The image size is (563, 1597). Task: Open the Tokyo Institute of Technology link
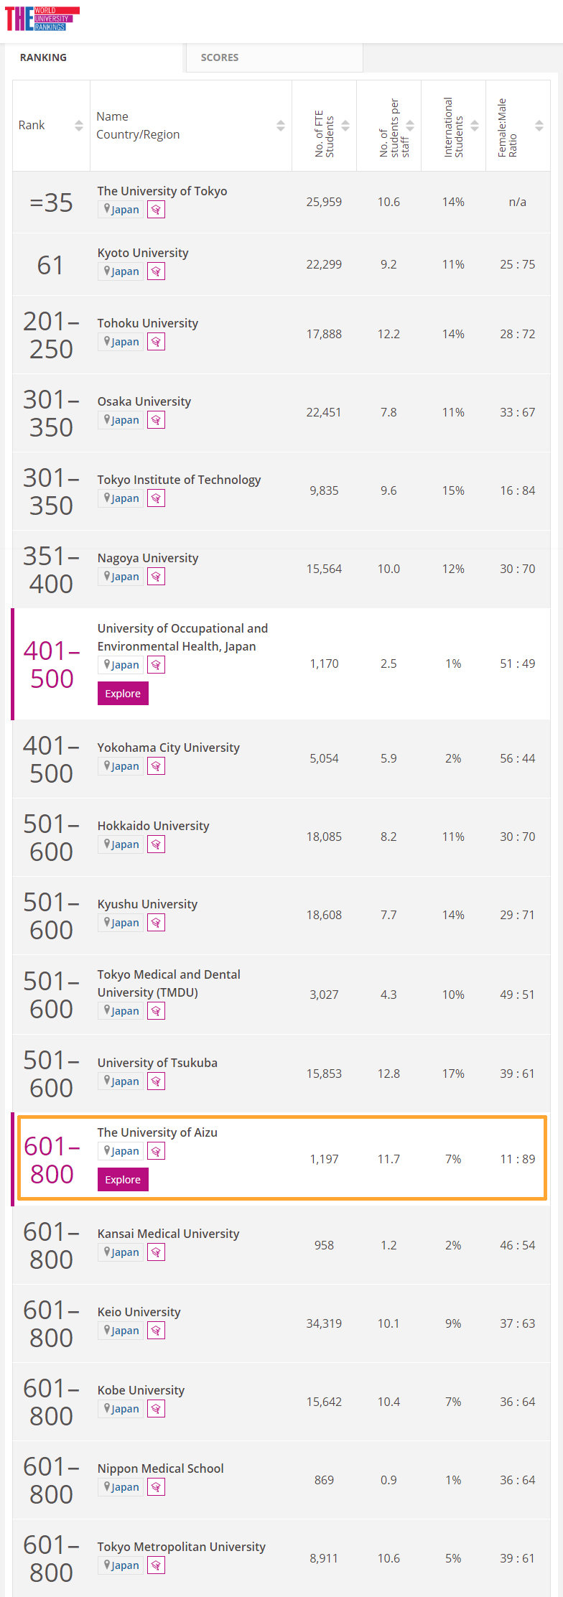point(179,480)
